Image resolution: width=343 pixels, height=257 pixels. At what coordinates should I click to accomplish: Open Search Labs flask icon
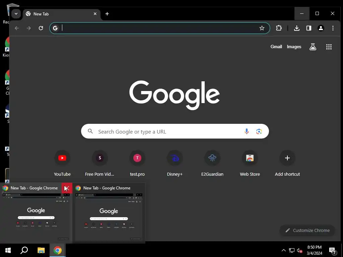point(313,47)
